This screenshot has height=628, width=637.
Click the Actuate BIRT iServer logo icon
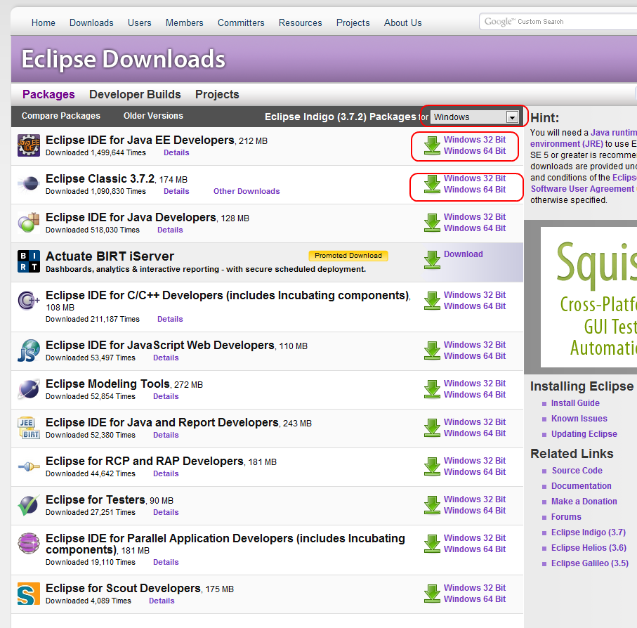28,261
